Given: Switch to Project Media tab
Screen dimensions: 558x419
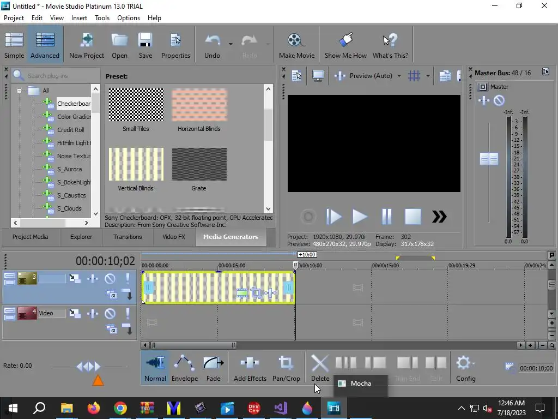Looking at the screenshot, I should pos(31,237).
